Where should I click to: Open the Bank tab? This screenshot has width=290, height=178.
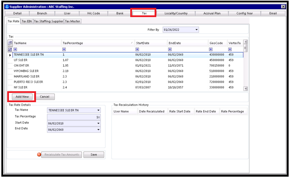click(x=120, y=13)
